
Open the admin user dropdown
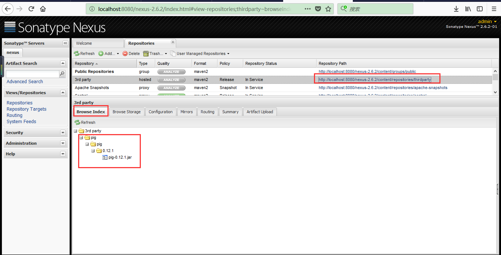click(487, 22)
